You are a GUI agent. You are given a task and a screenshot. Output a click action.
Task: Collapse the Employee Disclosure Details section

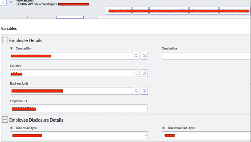[5, 120]
